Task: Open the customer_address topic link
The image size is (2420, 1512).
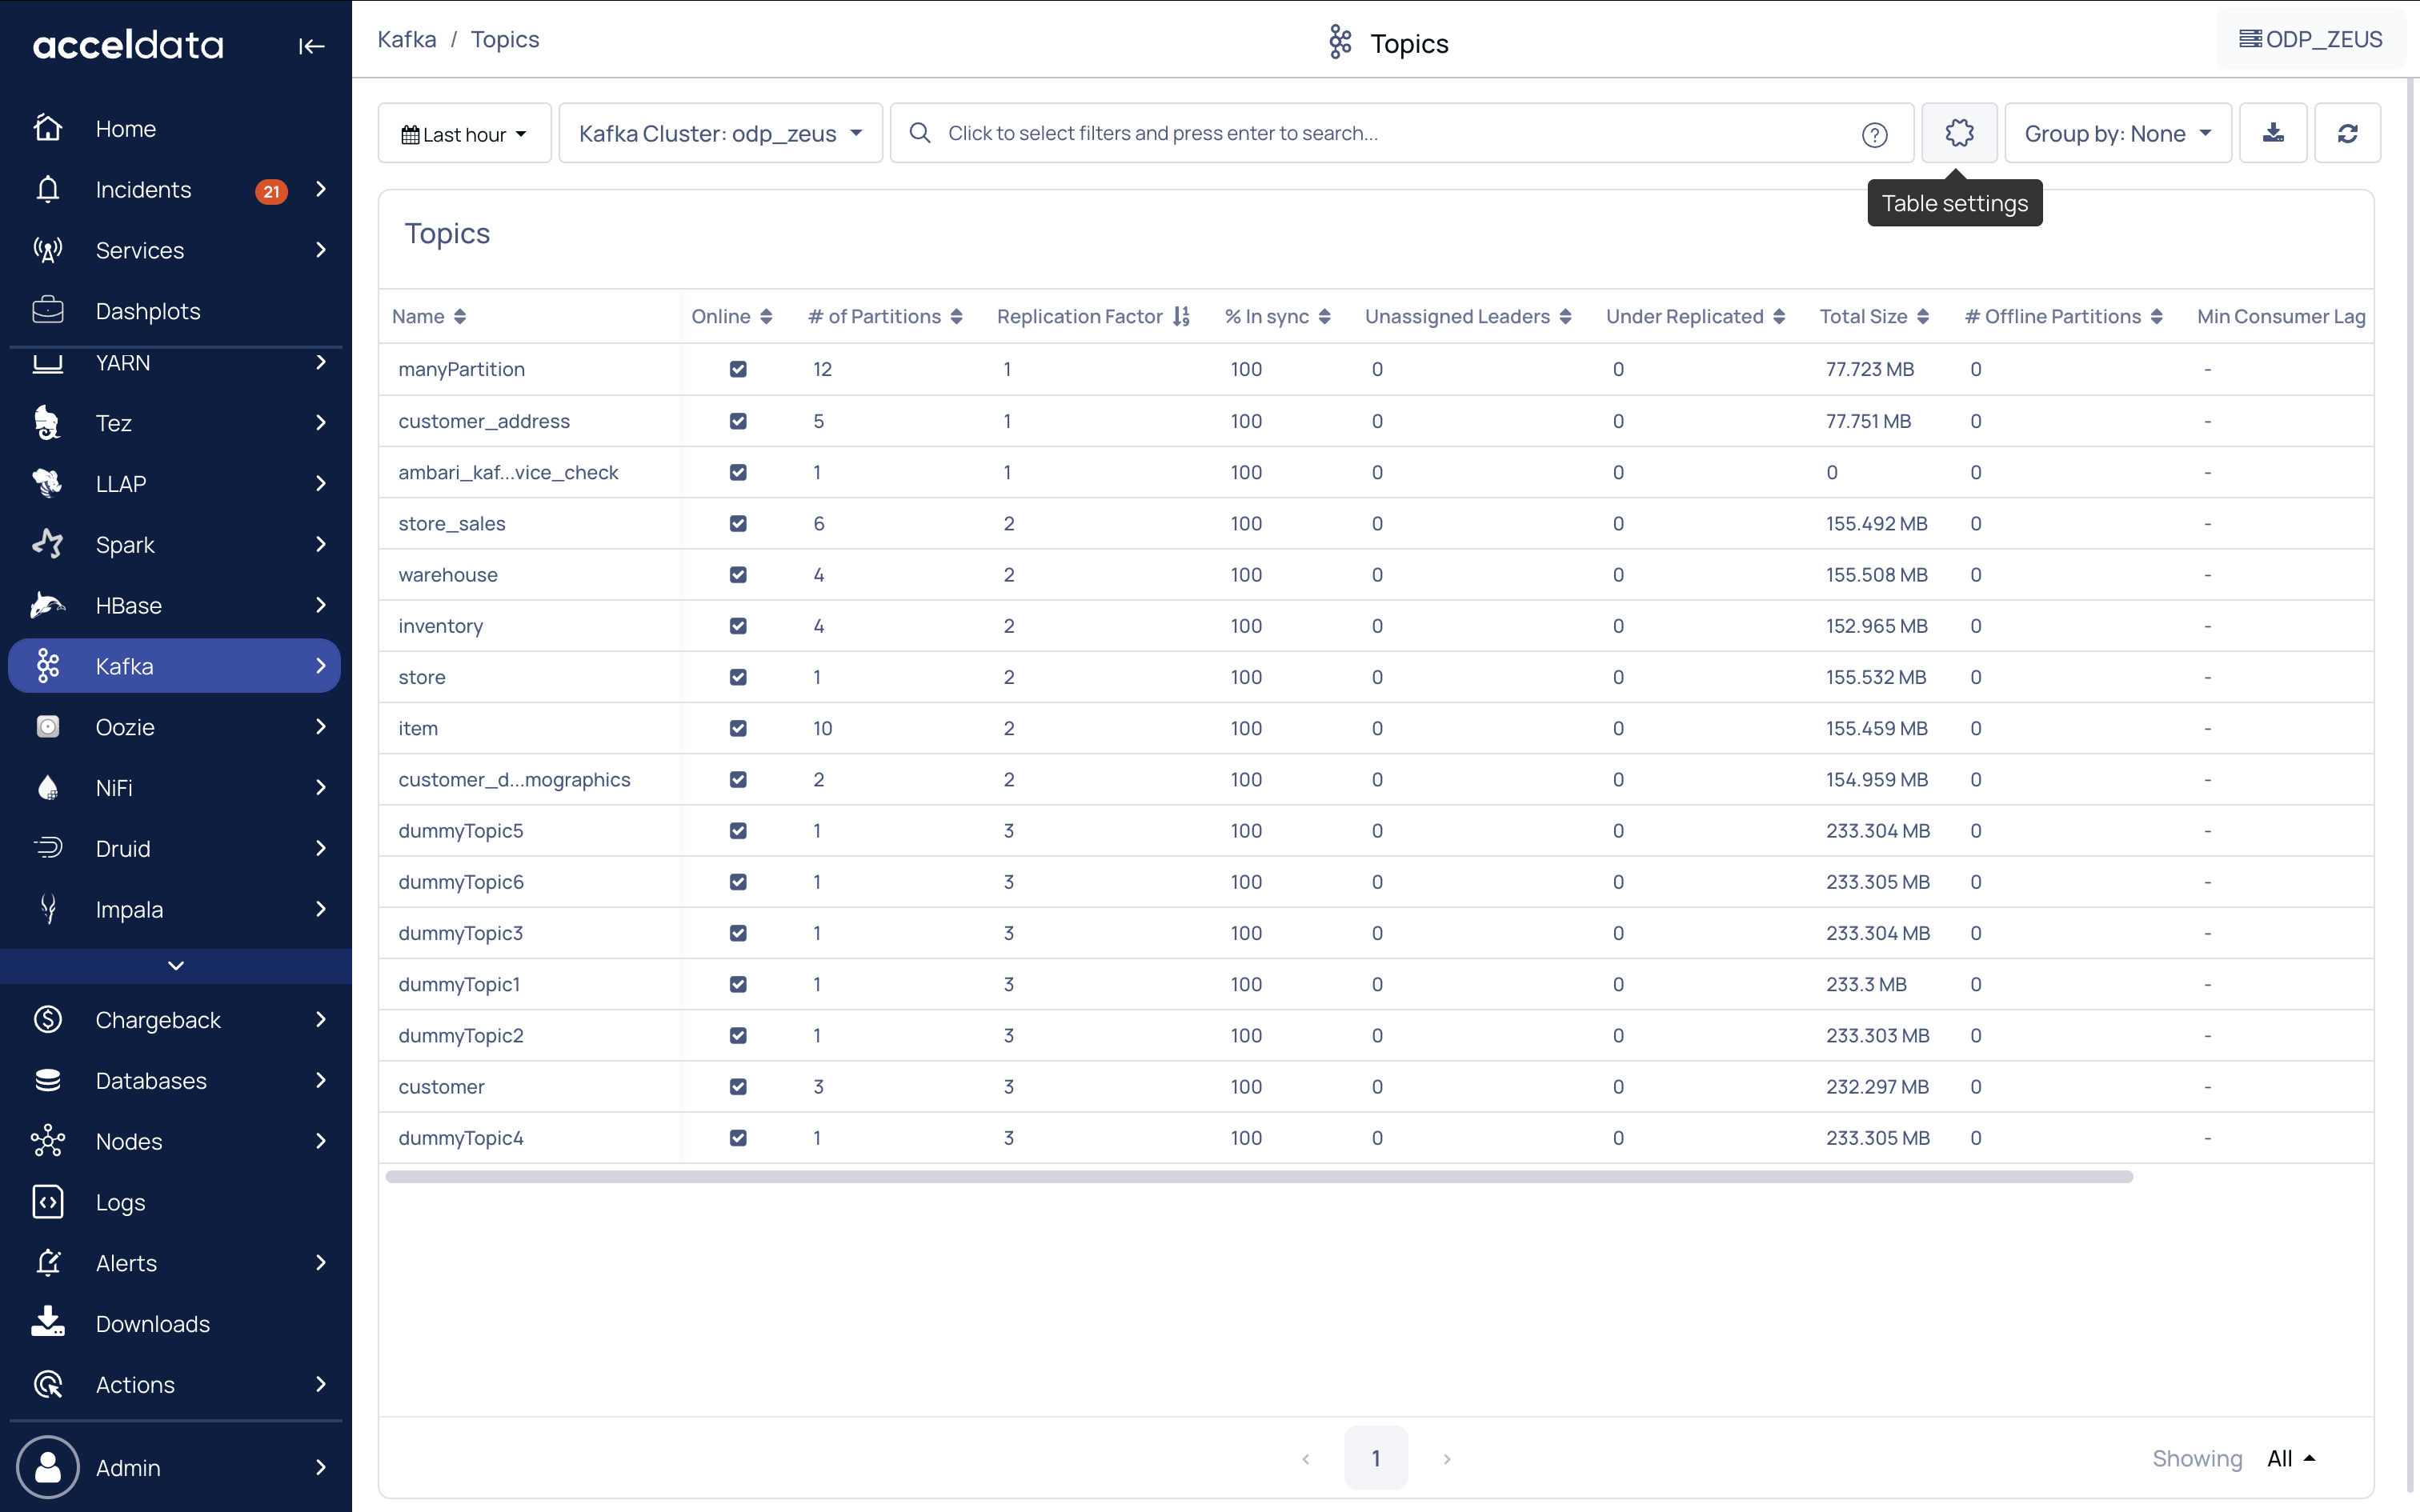Action: 484,421
